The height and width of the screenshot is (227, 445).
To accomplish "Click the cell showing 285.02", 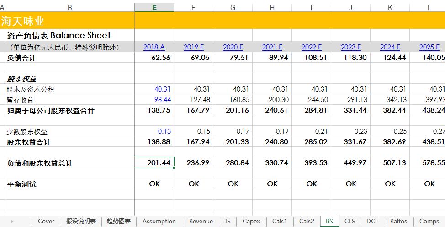I will (x=311, y=142).
